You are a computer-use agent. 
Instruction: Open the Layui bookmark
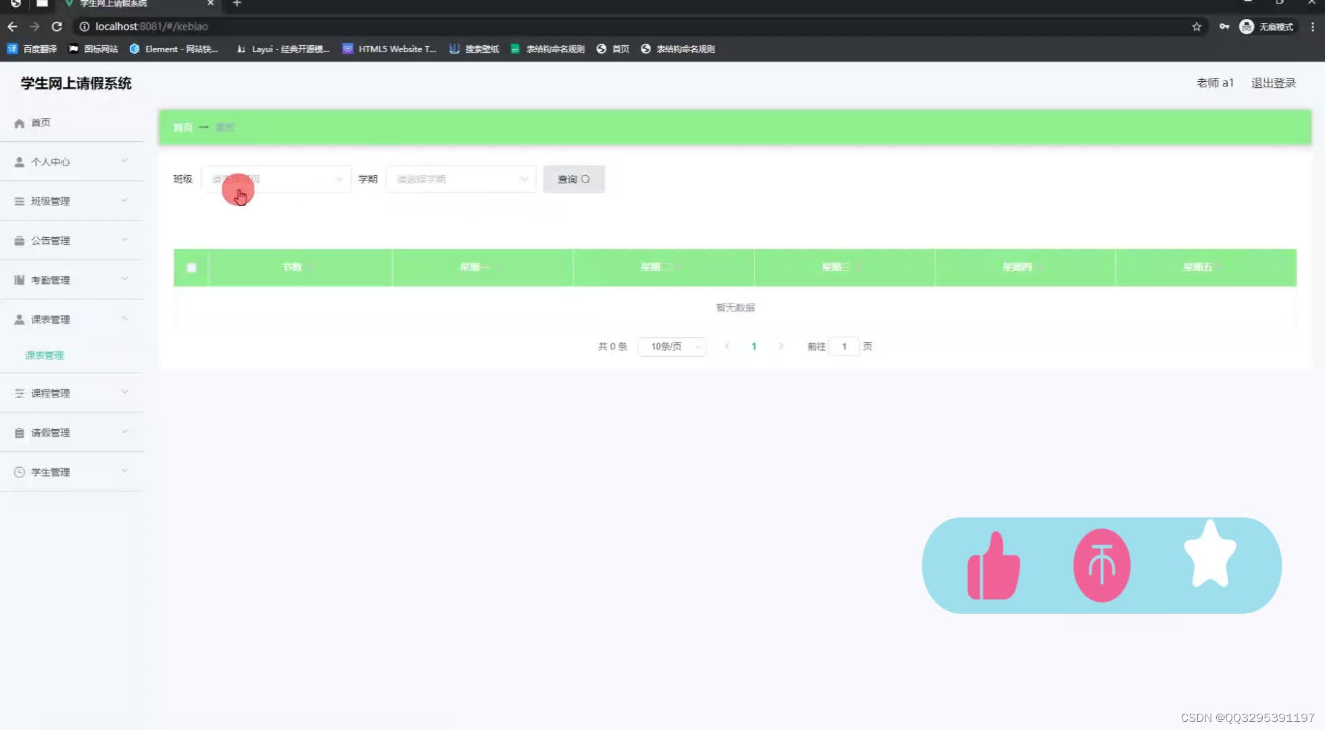click(x=283, y=49)
